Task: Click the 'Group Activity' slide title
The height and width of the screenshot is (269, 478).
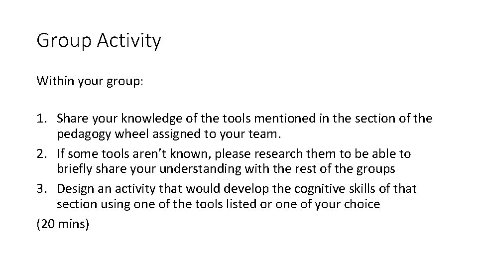Action: pyautogui.click(x=99, y=41)
